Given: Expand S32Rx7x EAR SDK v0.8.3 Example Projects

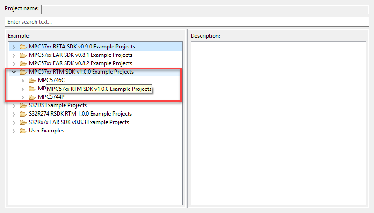Looking at the screenshot, I should point(14,123).
